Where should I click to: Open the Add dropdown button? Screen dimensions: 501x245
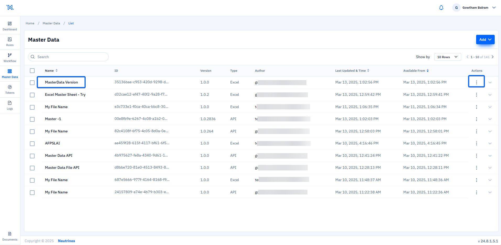(x=485, y=40)
